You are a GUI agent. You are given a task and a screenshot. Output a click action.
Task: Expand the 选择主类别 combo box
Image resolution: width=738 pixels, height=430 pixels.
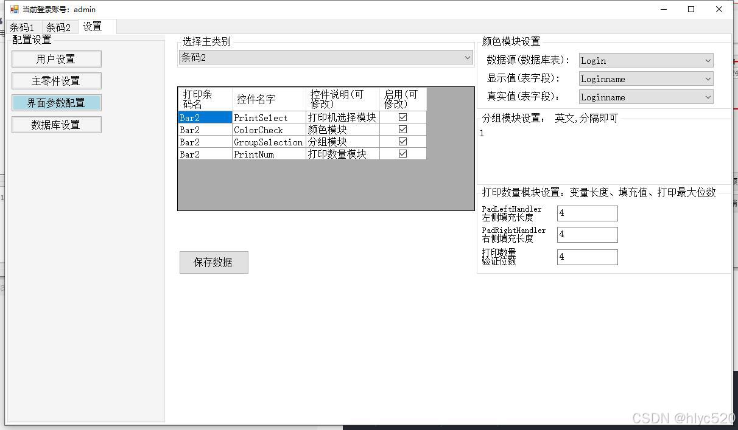[x=326, y=57]
